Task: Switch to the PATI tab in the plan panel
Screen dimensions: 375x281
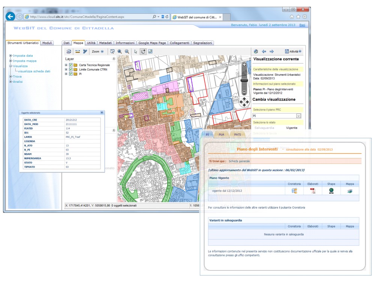Action: click(x=237, y=135)
